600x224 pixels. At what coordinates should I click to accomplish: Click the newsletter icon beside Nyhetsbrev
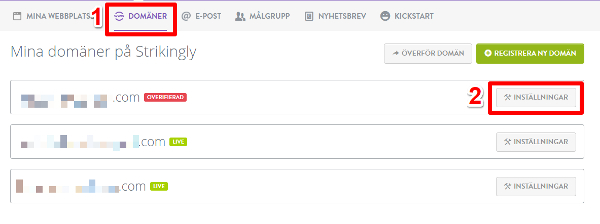309,16
